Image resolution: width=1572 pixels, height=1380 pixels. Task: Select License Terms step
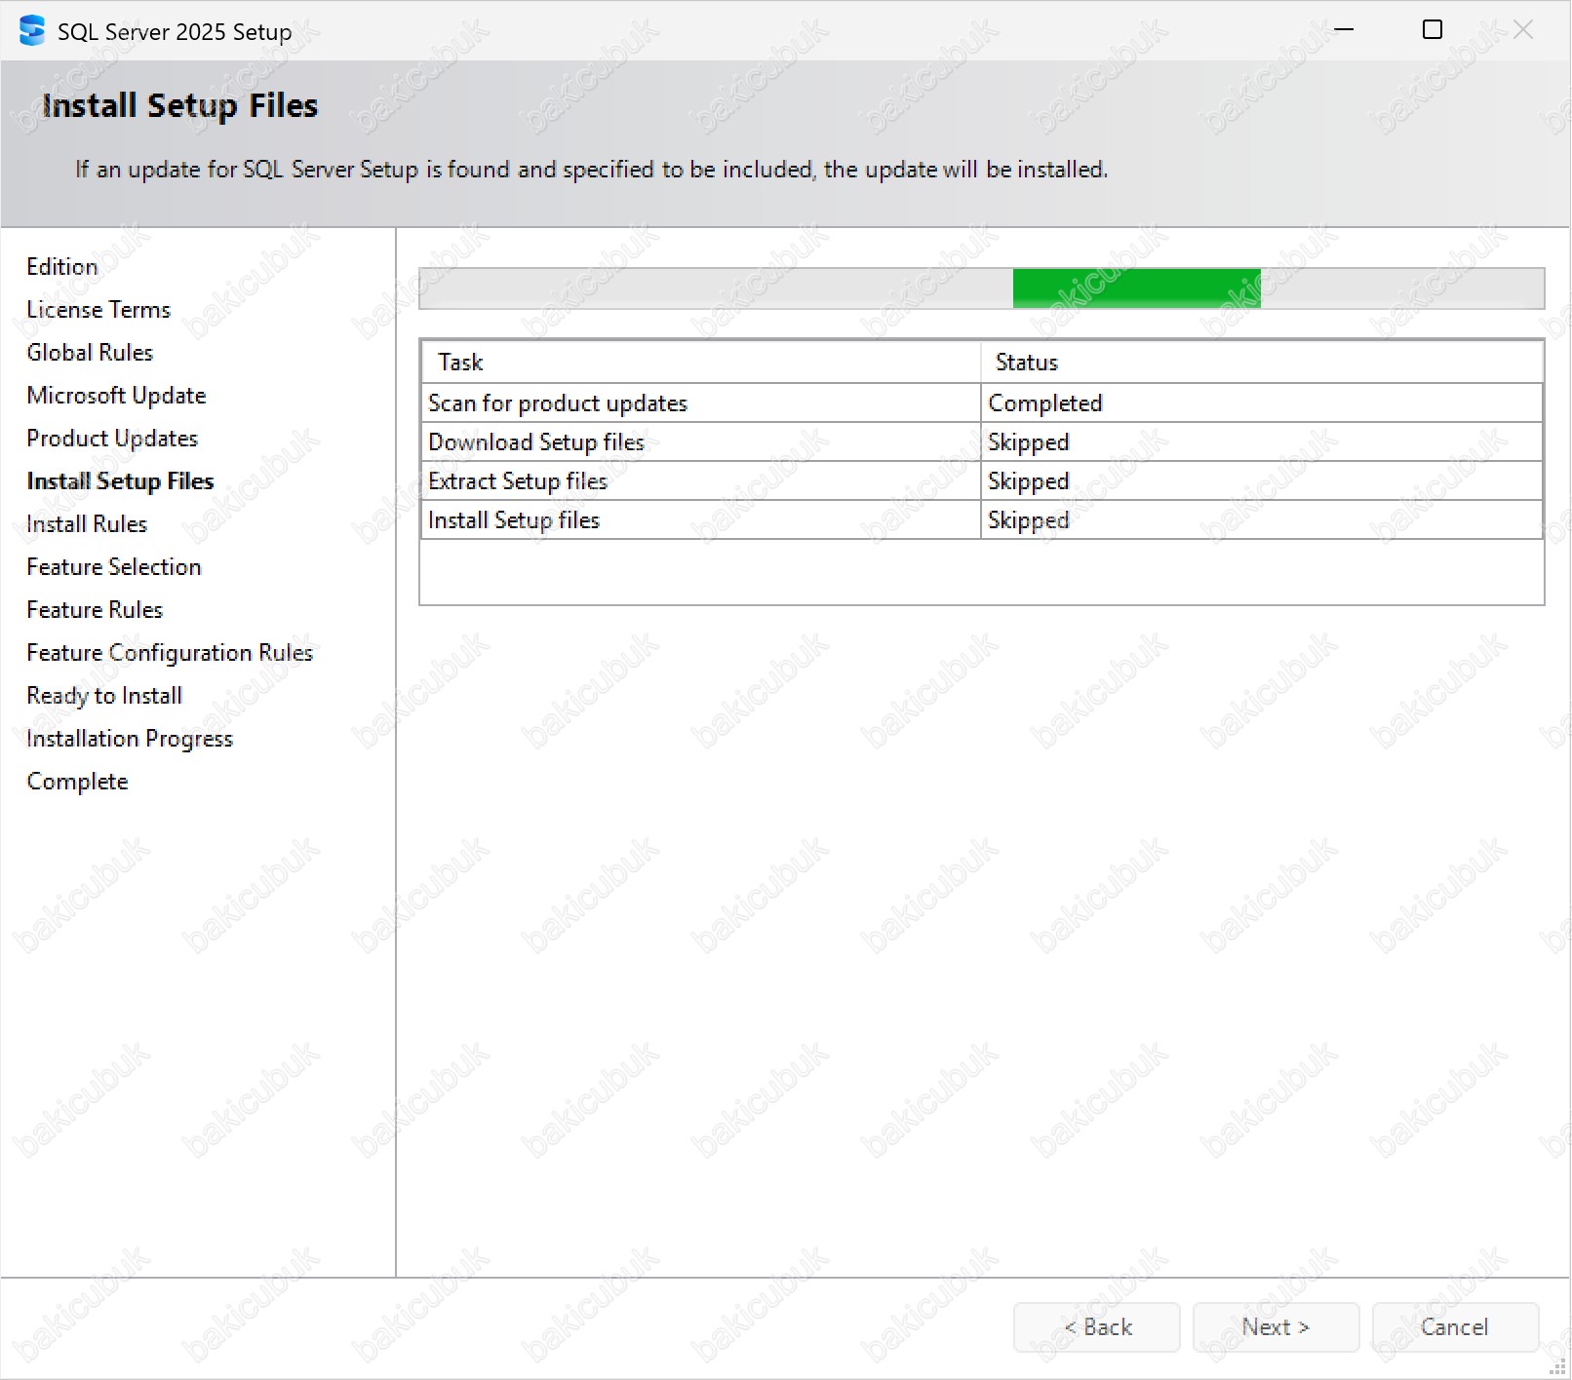(x=98, y=310)
